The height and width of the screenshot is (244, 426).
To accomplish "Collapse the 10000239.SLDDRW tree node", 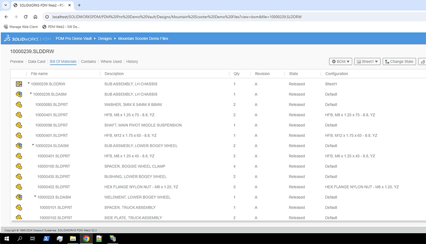I will (x=29, y=83).
